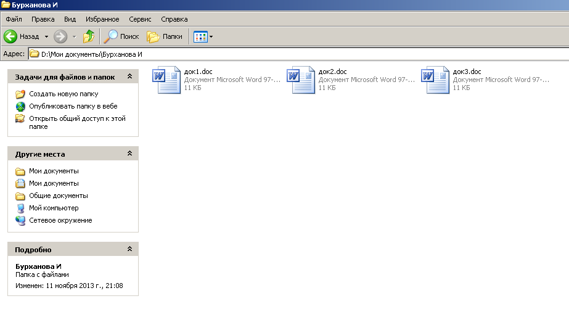This screenshot has height=309, width=569.
Task: Click the green Back arrow icon
Action: coord(10,36)
